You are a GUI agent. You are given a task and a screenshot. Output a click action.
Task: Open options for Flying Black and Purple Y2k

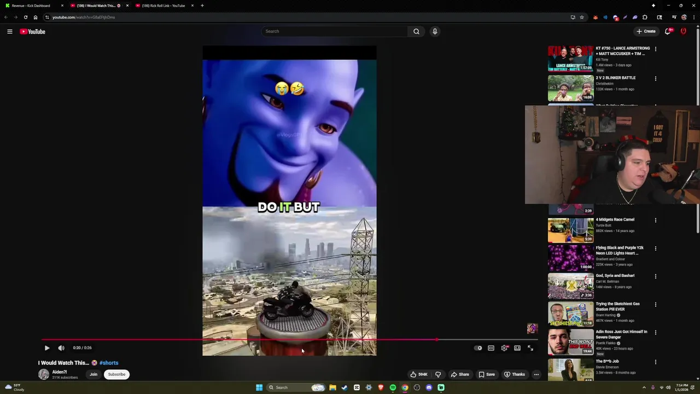pyautogui.click(x=656, y=248)
